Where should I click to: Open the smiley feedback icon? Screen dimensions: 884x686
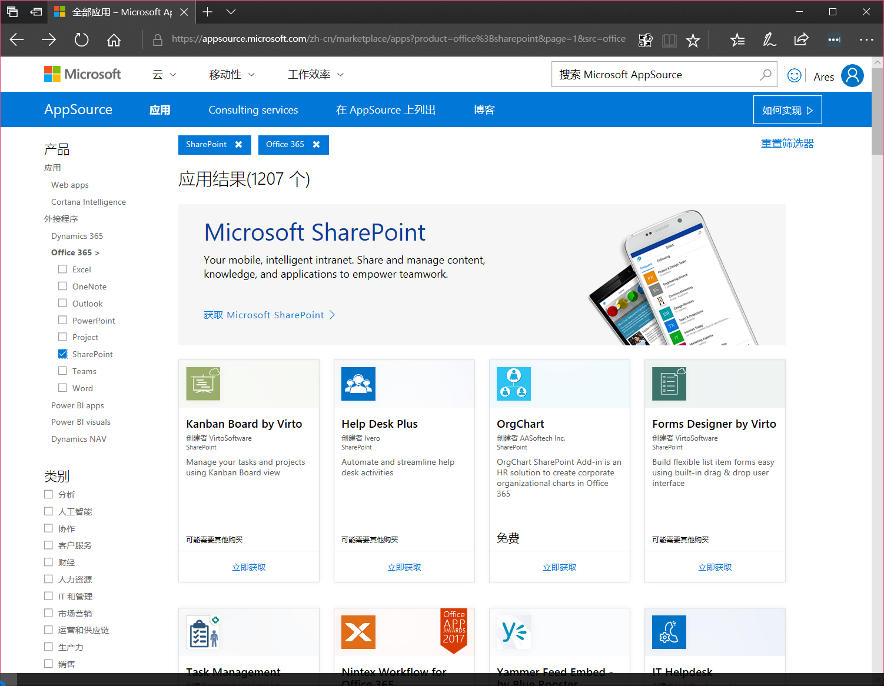pyautogui.click(x=795, y=75)
